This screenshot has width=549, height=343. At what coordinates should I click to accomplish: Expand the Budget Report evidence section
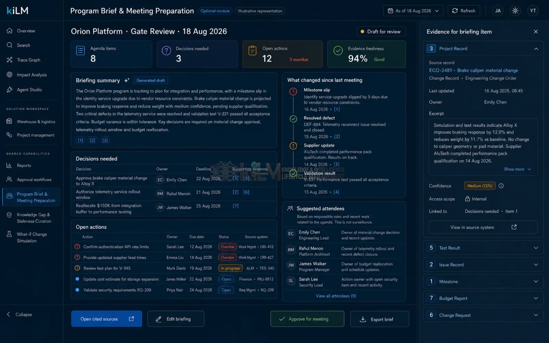coord(483,298)
